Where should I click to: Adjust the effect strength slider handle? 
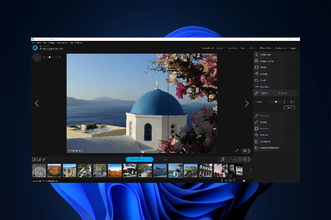pyautogui.click(x=276, y=102)
